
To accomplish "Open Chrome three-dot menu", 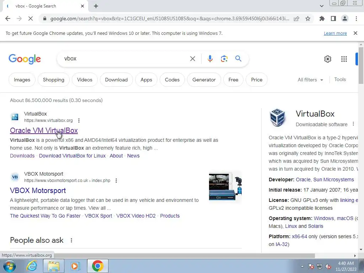I will tap(356, 18).
